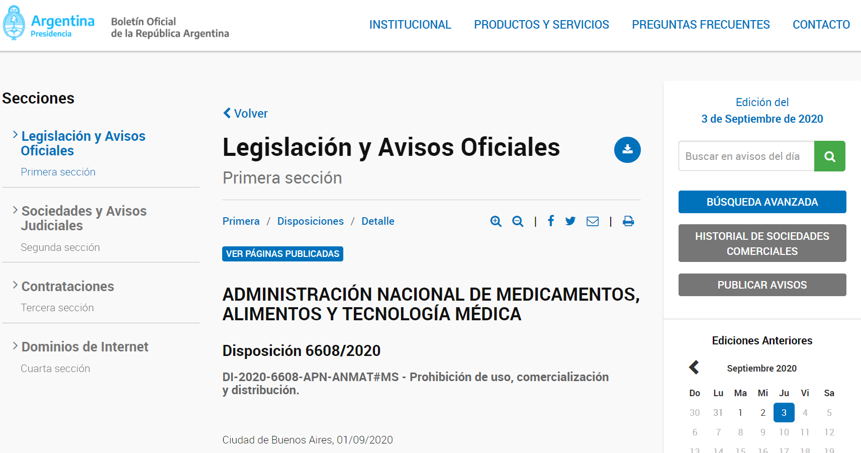Viewport: 861px width, 453px height.
Task: Click the green search magnifier icon
Action: click(x=829, y=156)
